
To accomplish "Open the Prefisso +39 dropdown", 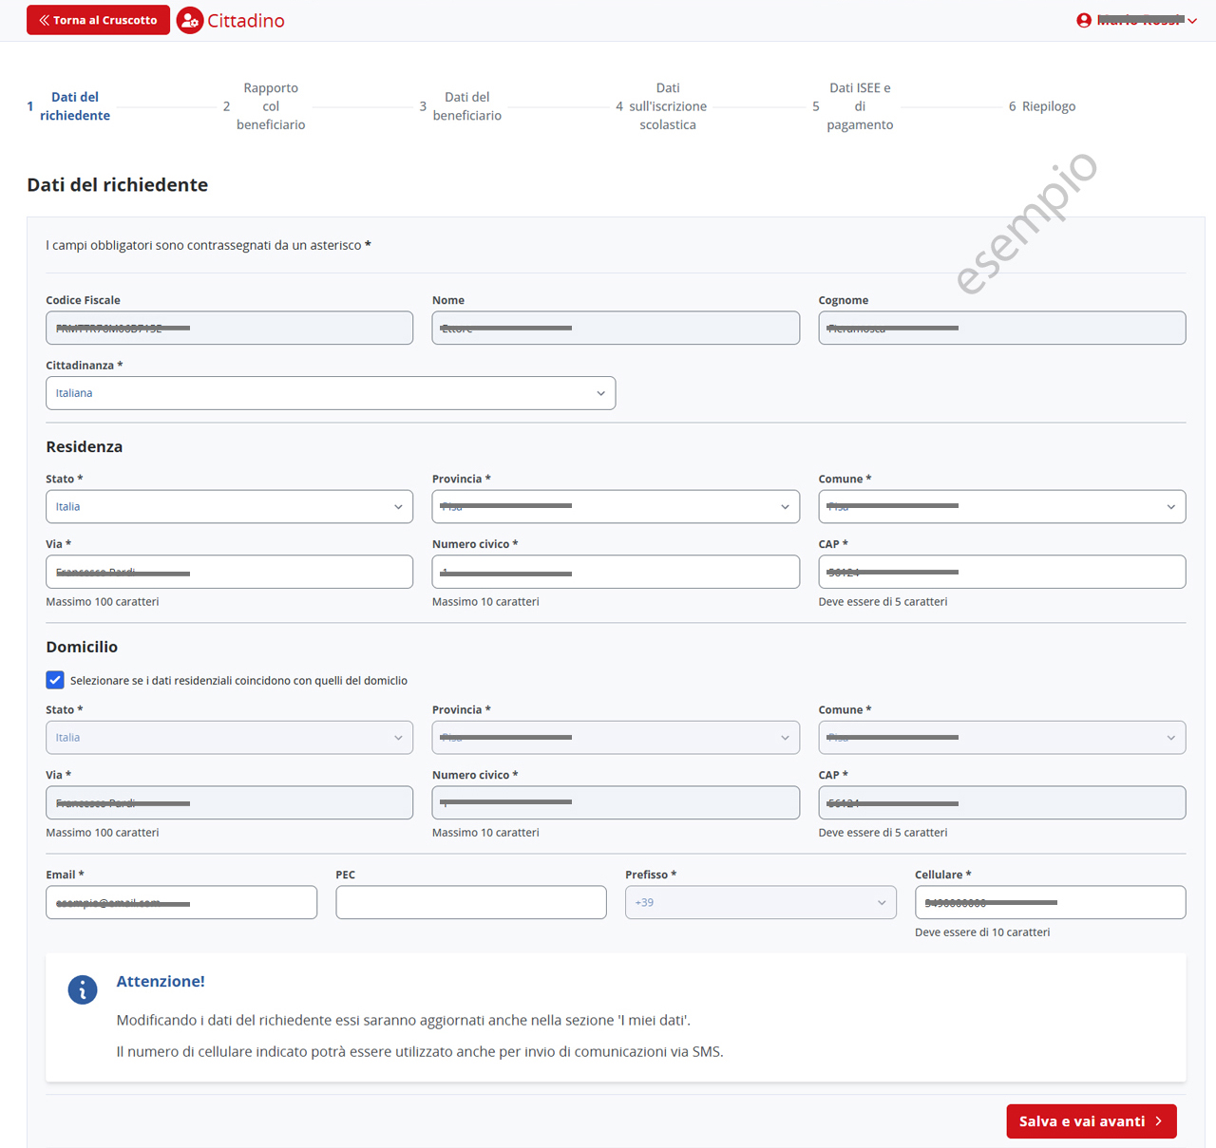I will tap(760, 903).
